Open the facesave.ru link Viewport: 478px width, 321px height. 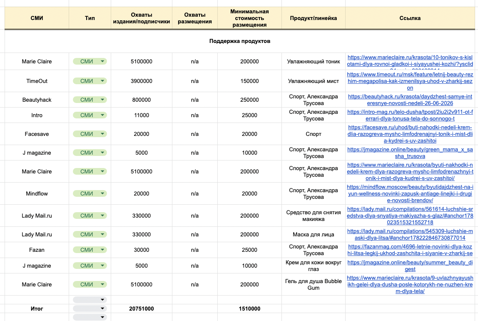[x=410, y=134]
